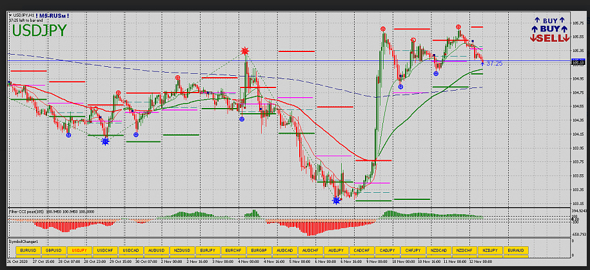Click the blue star signal at chart's lowest low
This screenshot has height=270, width=590.
[x=336, y=201]
